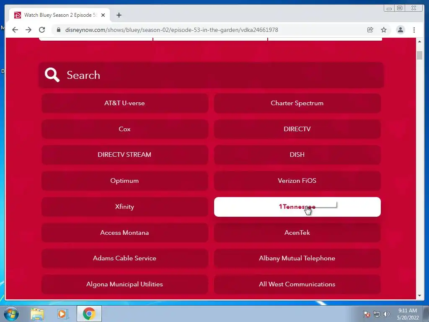
Task: Open network tray icon
Action: coord(377,314)
